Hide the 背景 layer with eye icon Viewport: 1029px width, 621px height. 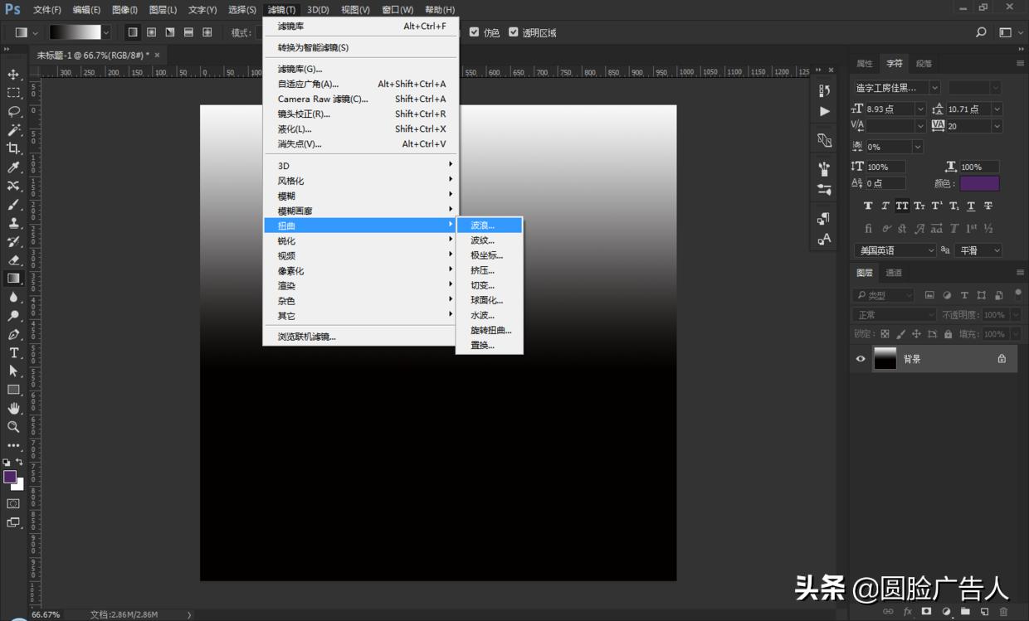click(861, 359)
